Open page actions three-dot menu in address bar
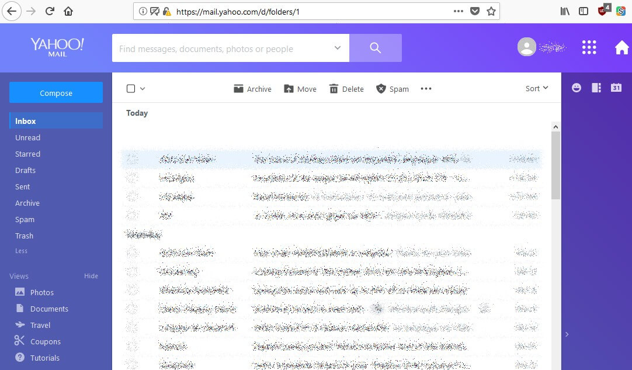Screen dimensions: 632x370 coord(459,11)
